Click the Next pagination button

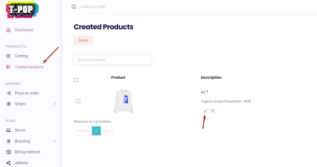(107, 131)
